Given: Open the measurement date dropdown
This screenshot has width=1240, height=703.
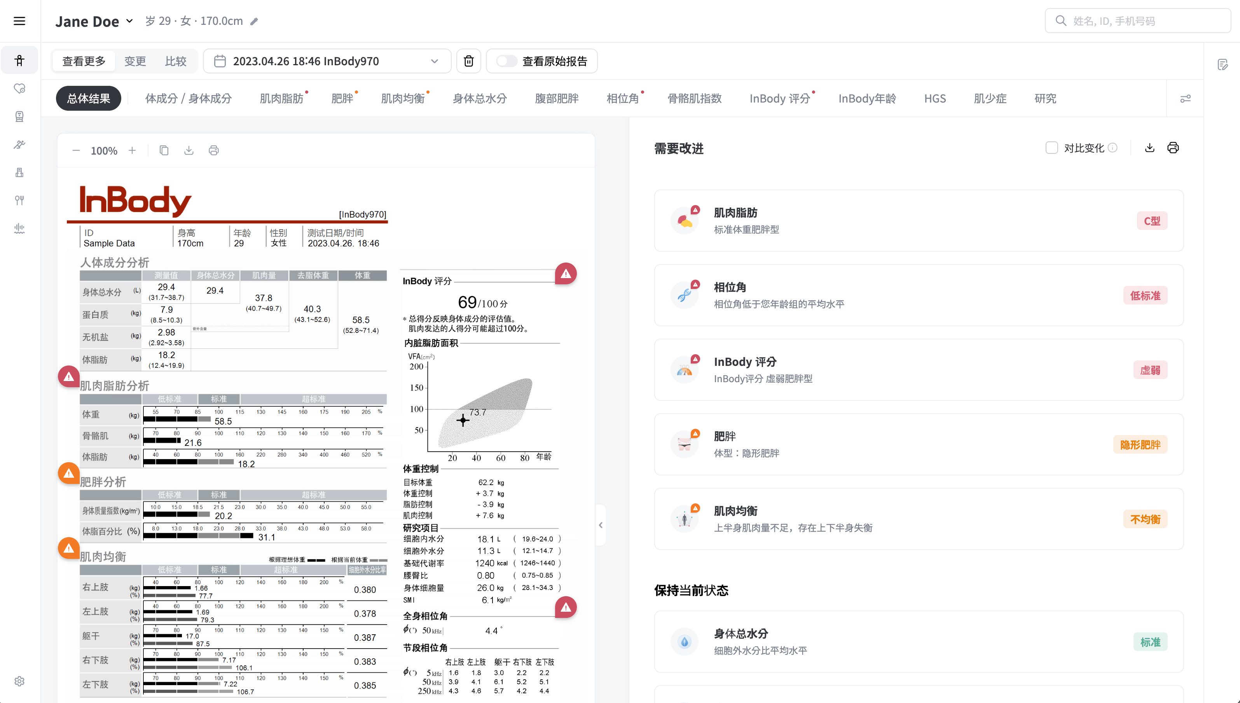Looking at the screenshot, I should click(327, 61).
